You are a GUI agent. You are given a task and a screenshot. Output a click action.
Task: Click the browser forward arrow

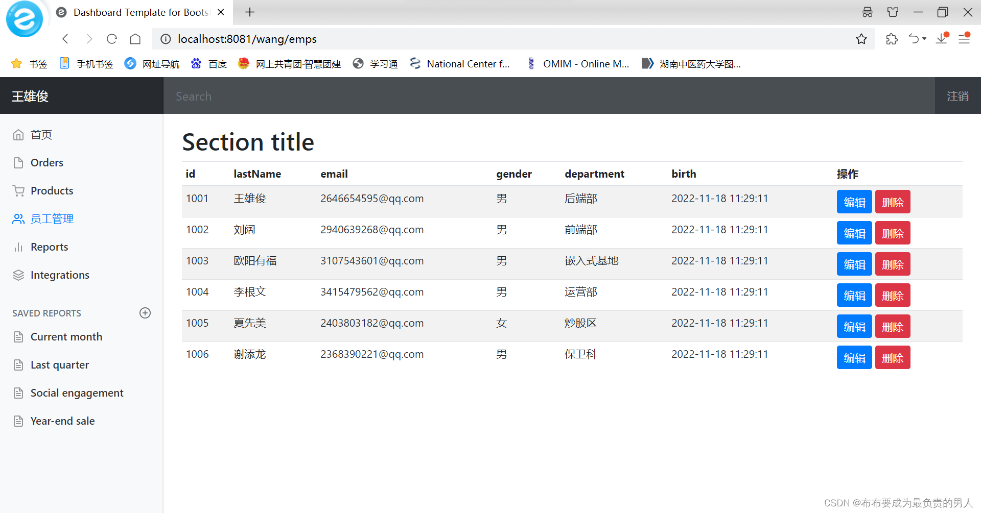pos(89,39)
